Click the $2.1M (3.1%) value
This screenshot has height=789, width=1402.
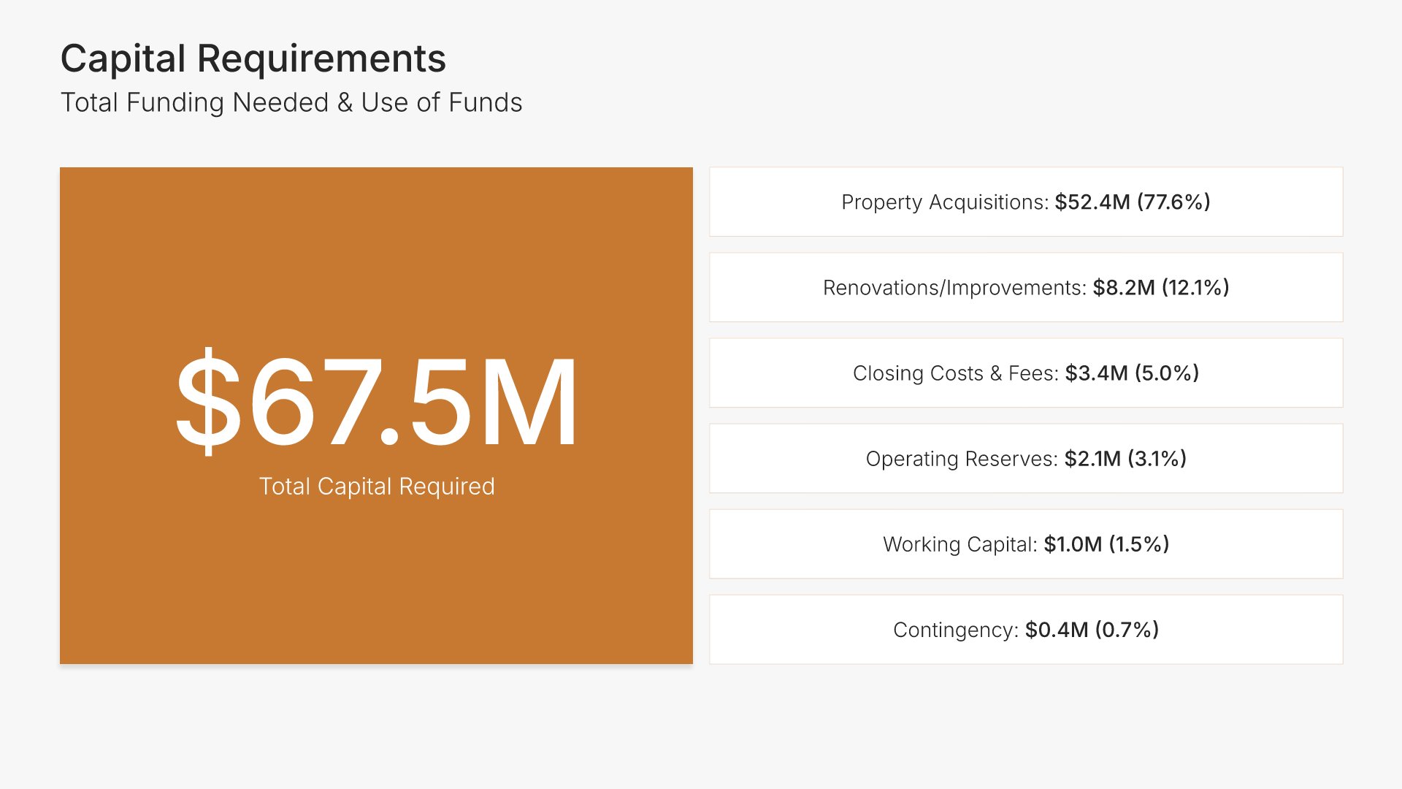click(1125, 458)
